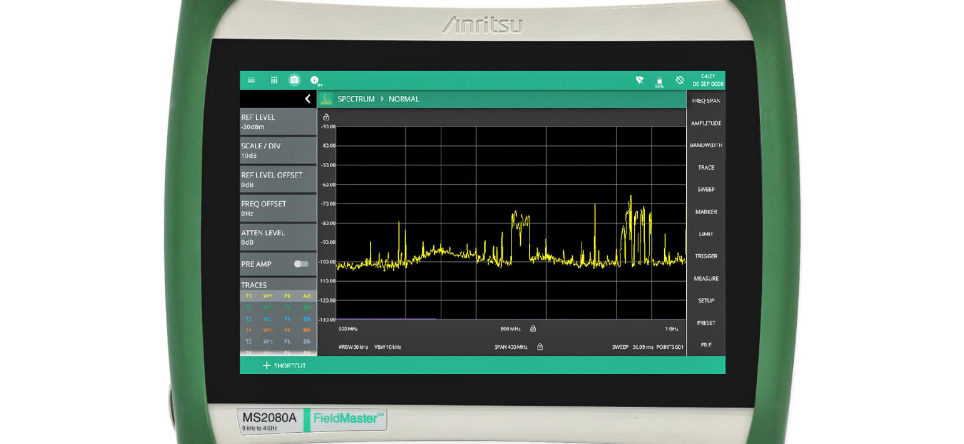
Task: Select the REF LEVEL -30dBm field
Action: pos(278,121)
